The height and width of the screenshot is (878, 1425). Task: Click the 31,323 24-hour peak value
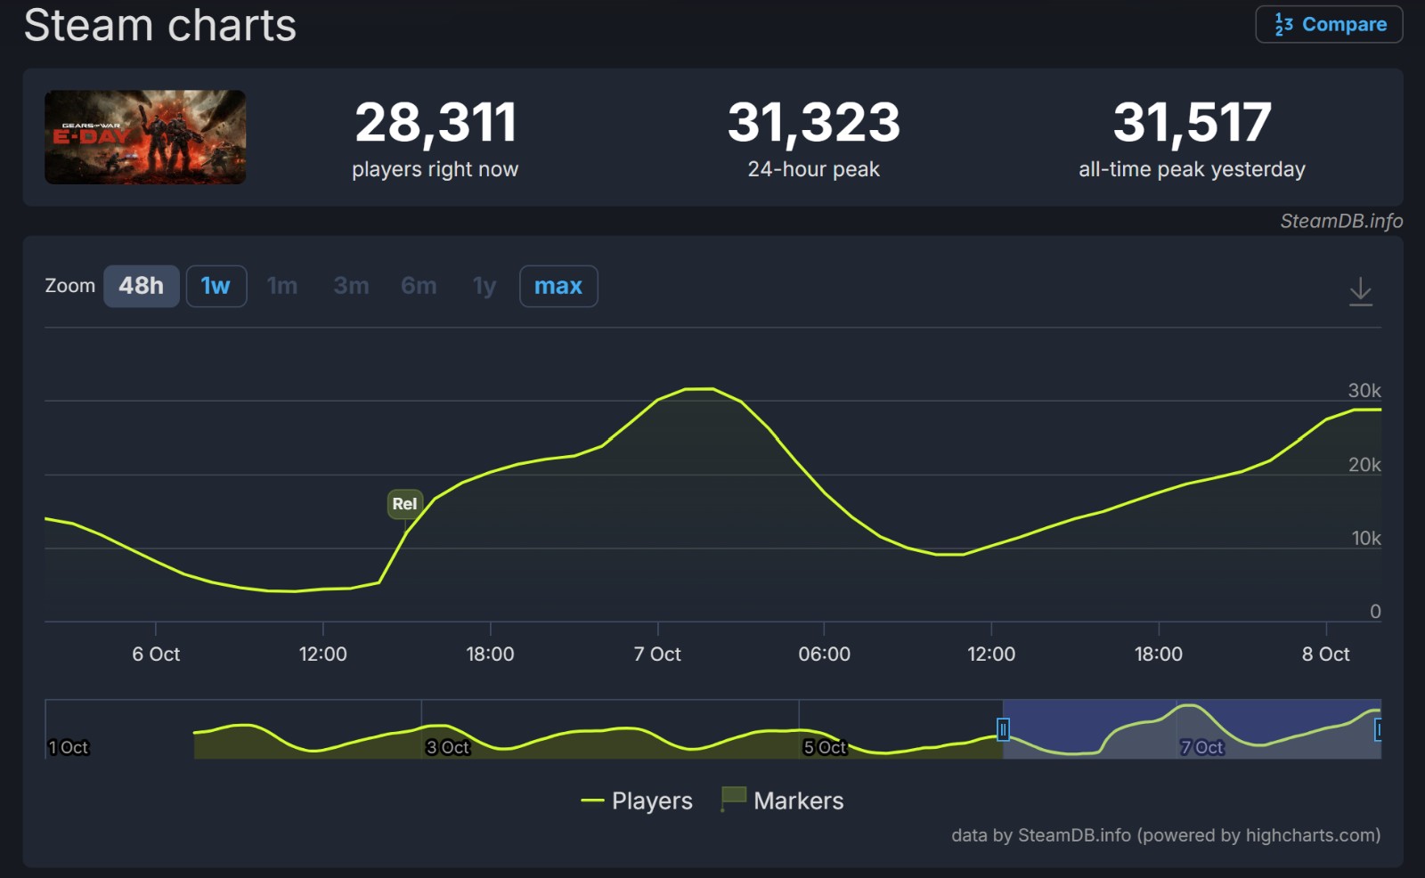point(814,122)
